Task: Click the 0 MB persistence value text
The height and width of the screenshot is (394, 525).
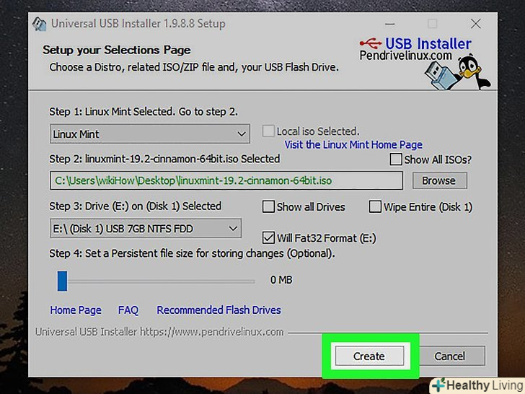Action: coord(281,280)
